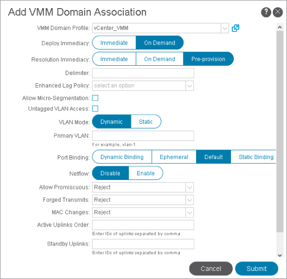Click into the Primary VLAN input field
This screenshot has height=279, width=287.
[143, 136]
